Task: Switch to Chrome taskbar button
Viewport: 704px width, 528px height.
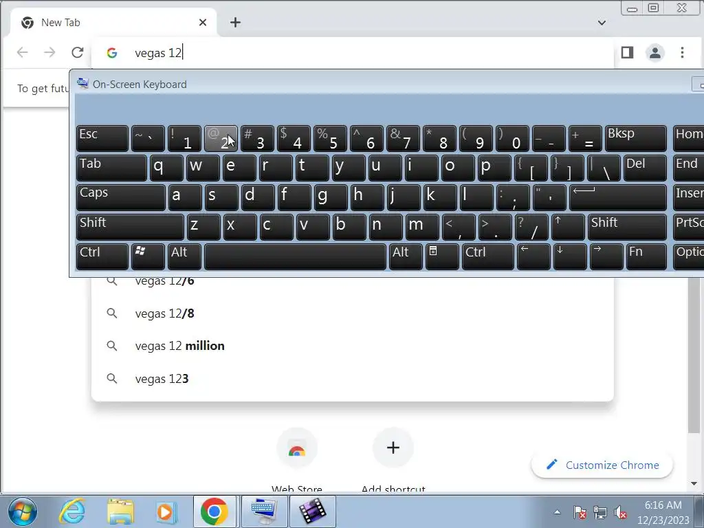Action: pos(214,511)
